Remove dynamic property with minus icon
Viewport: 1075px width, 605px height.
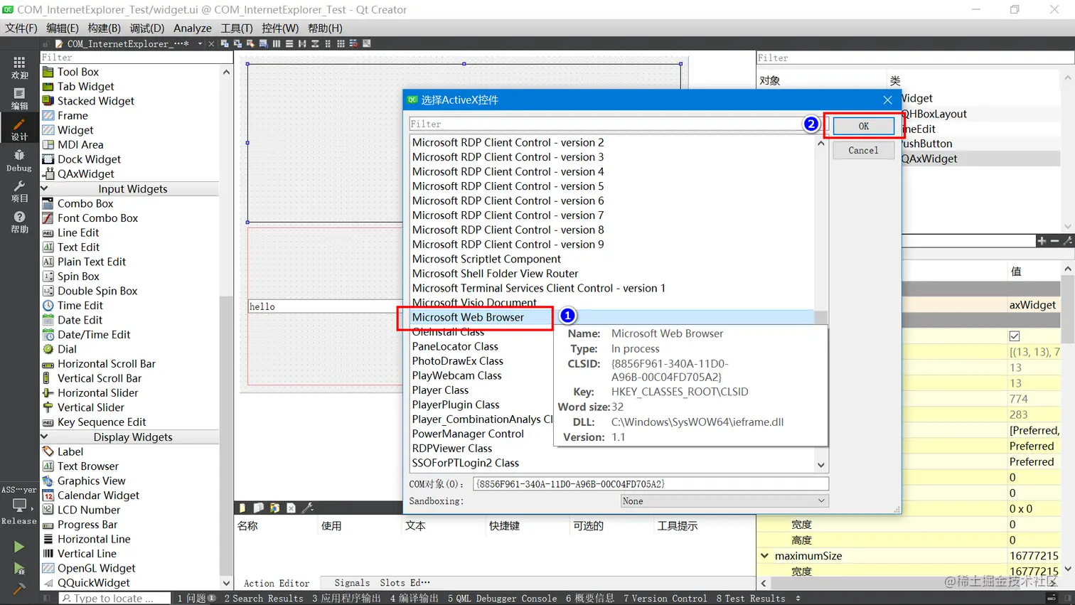coord(1054,241)
